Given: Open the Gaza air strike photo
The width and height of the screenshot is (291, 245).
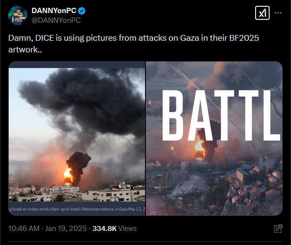Looking at the screenshot, I should [77, 138].
